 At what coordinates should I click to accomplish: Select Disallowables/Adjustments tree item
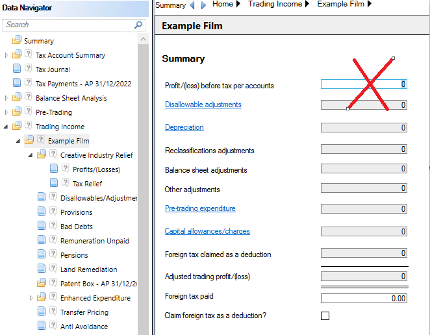(99, 198)
